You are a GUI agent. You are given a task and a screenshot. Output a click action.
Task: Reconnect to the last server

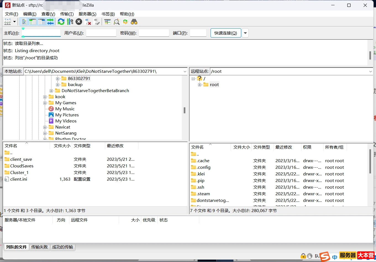click(97, 22)
